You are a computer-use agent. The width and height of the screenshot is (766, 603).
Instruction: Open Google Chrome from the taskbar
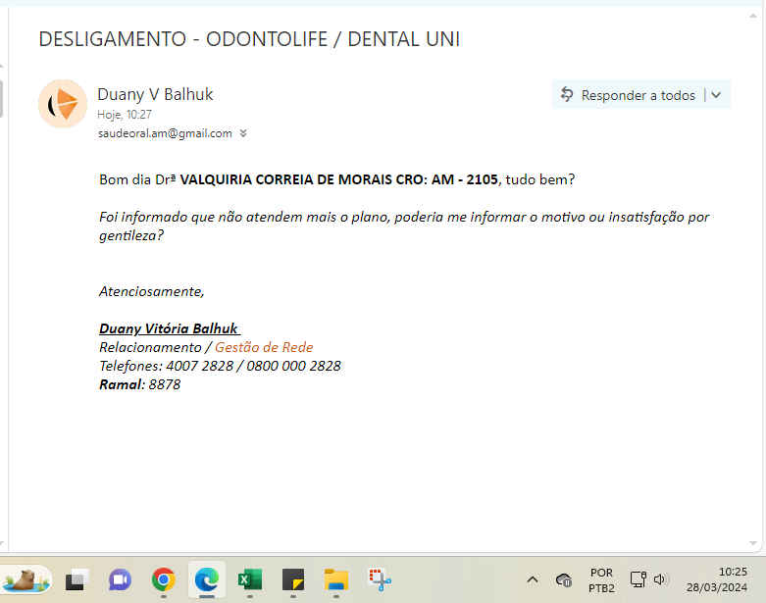(164, 579)
